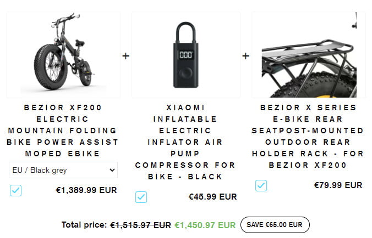This screenshot has width=372, height=238.
Task: Uncheck the rear holder rack checkbox
Action: coord(261,185)
